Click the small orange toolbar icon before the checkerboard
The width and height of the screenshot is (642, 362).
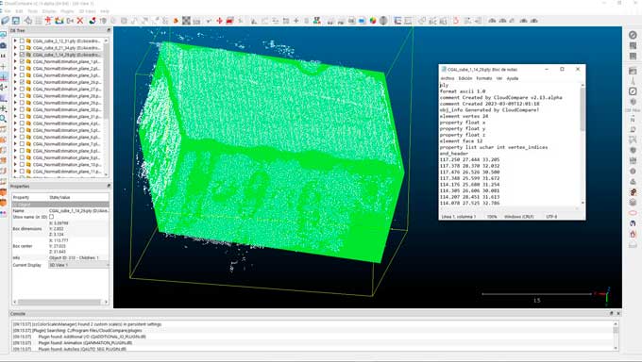coord(176,21)
